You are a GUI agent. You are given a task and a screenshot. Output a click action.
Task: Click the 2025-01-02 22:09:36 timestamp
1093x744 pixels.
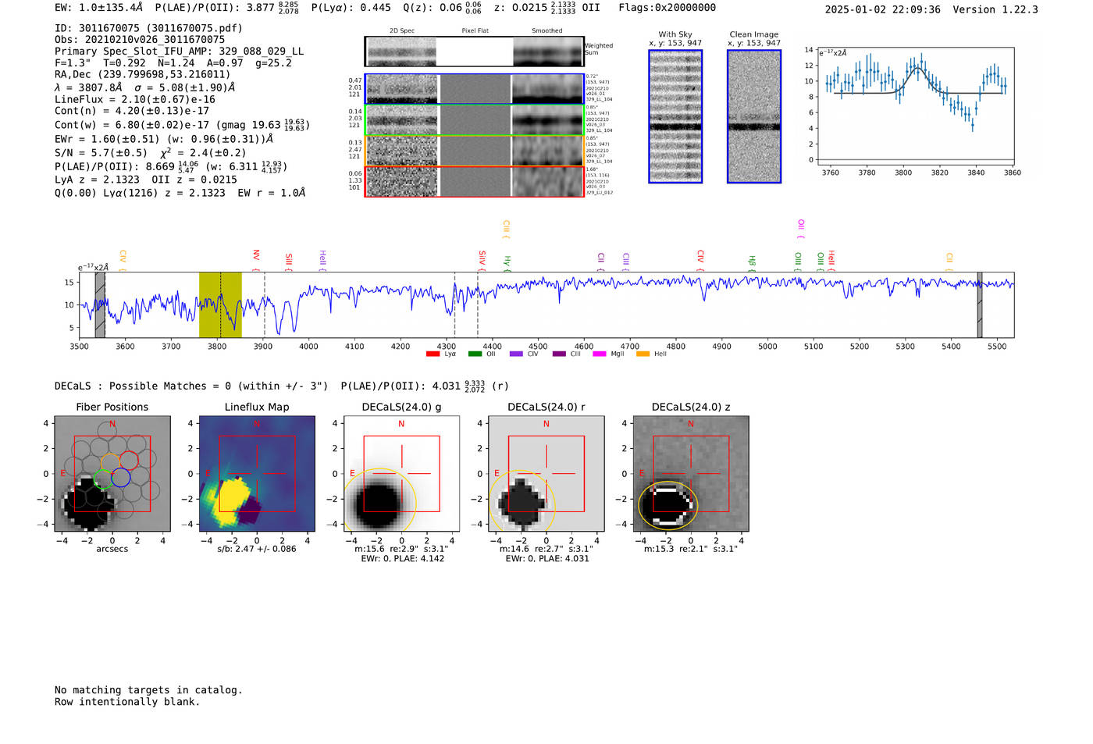(x=883, y=9)
